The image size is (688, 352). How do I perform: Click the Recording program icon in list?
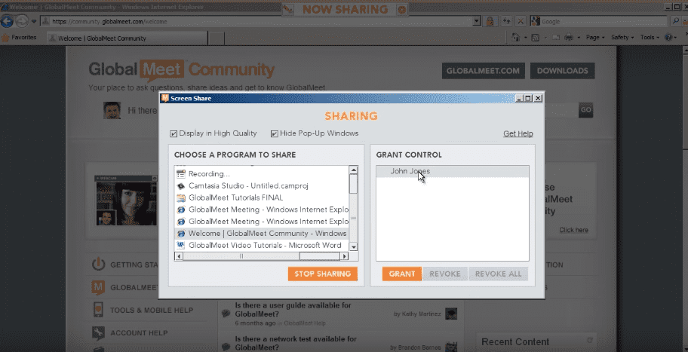click(x=181, y=174)
